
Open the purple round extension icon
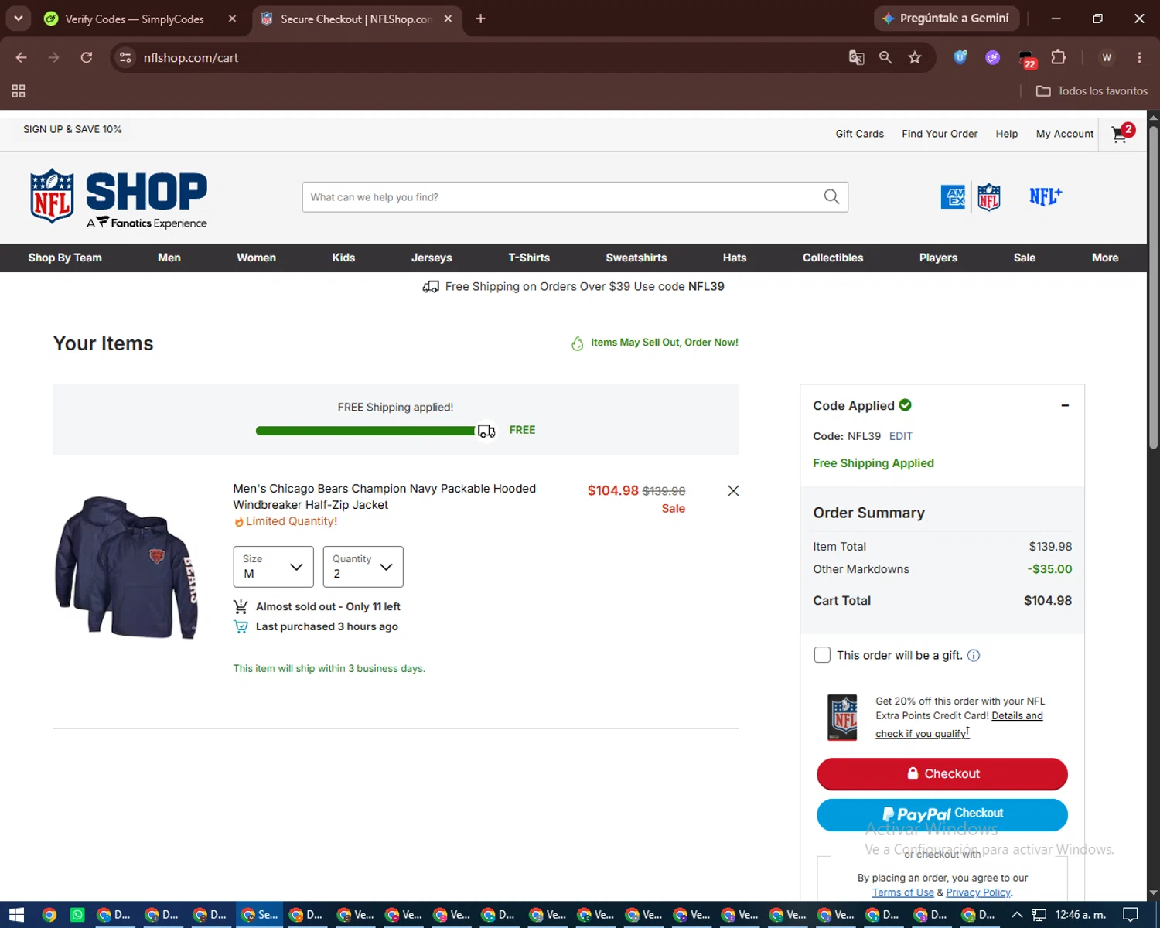click(992, 57)
